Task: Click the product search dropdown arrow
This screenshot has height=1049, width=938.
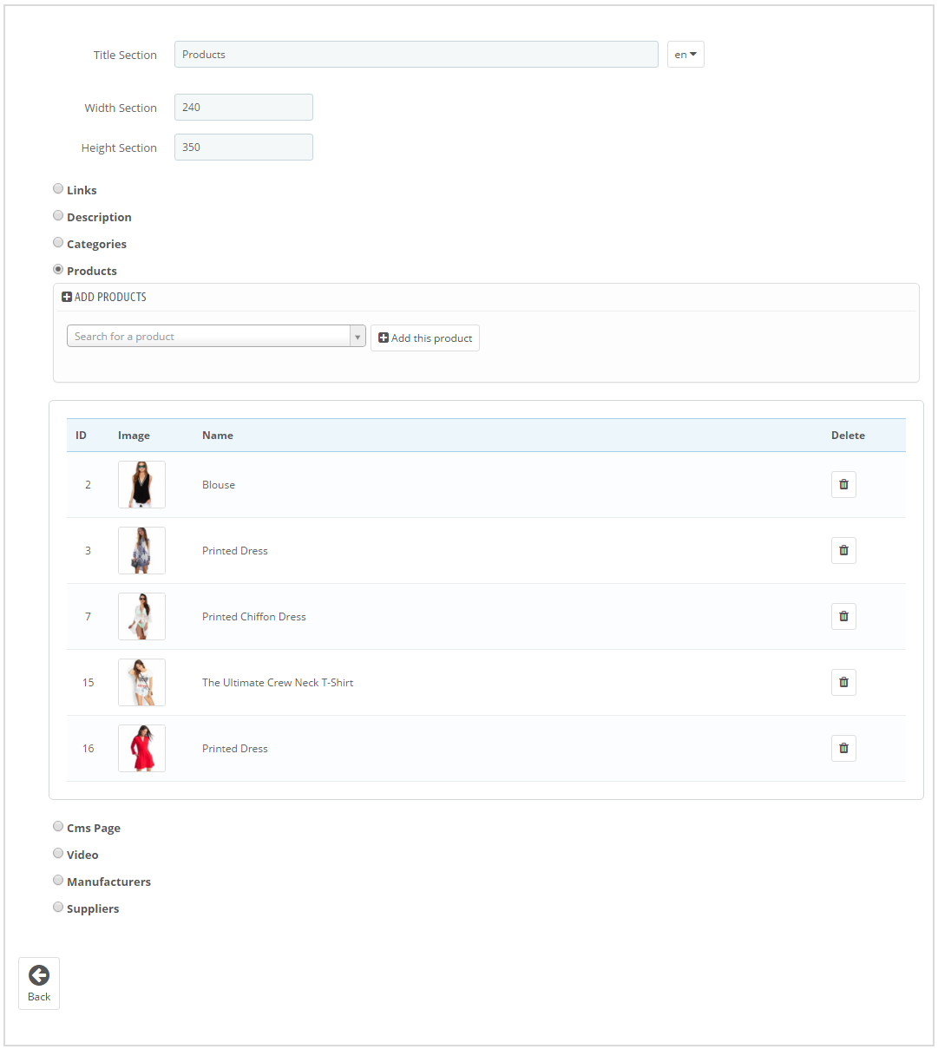Action: (357, 337)
